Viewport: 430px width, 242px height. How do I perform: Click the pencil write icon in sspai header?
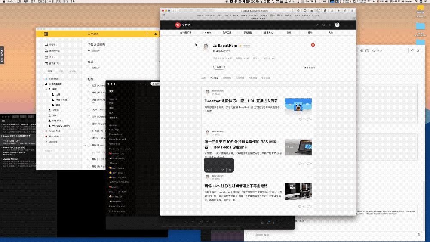point(317,25)
